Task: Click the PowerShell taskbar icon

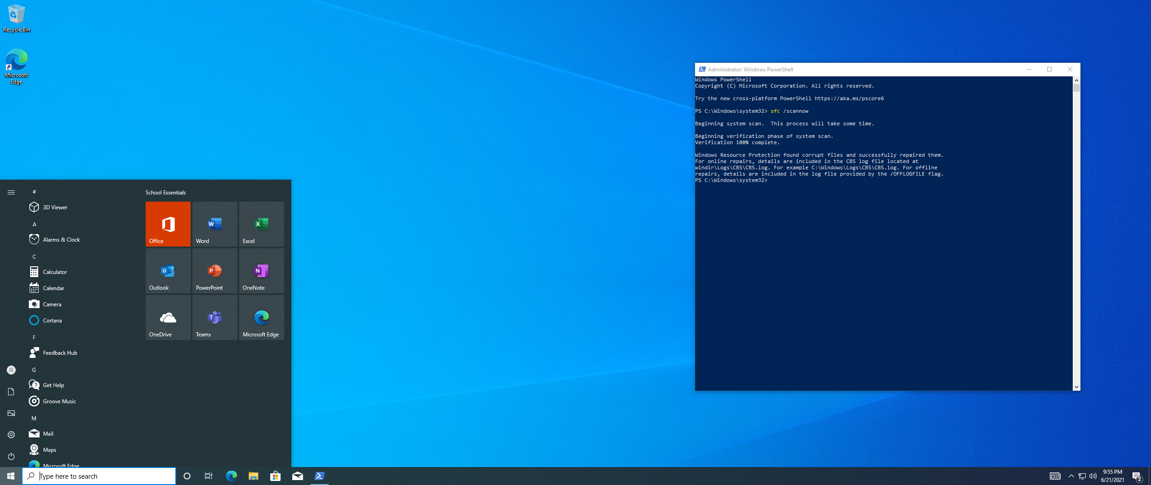Action: (319, 476)
